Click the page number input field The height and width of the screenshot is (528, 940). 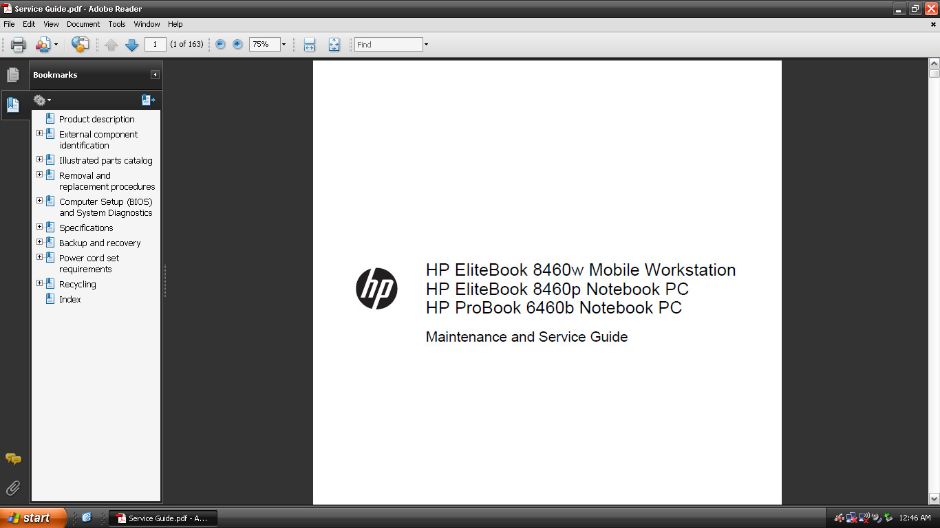coord(156,45)
